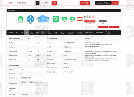Click the ACSIS logo in the header
Screen dimensions: 134x97
pos(10,3)
